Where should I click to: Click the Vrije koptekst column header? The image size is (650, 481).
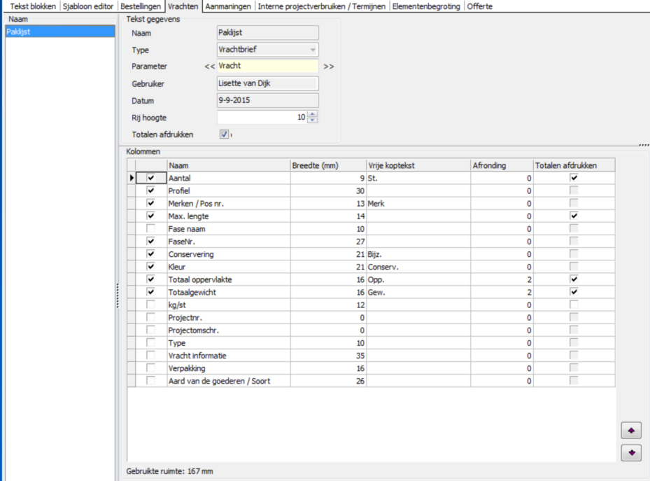[418, 165]
